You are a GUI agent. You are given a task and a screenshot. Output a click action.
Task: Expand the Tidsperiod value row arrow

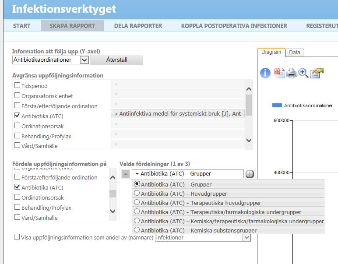coord(116,84)
